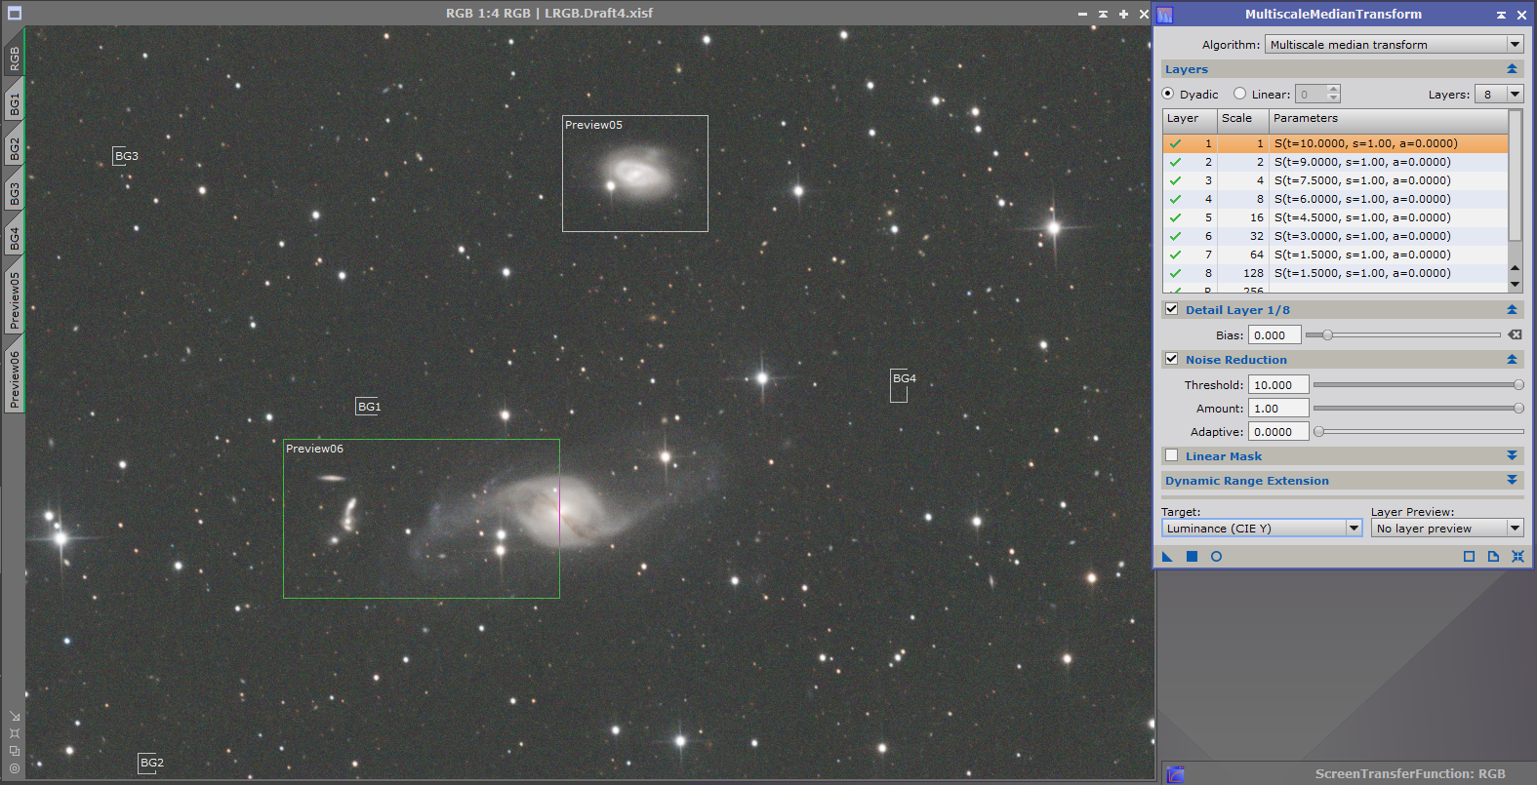
Task: Switch to the Preview05 side tab
Action: 14,299
